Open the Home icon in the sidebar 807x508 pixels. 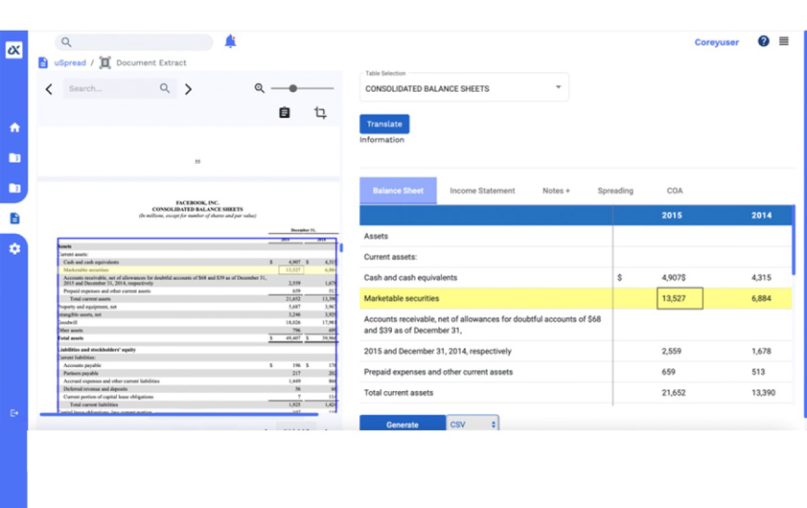(14, 127)
